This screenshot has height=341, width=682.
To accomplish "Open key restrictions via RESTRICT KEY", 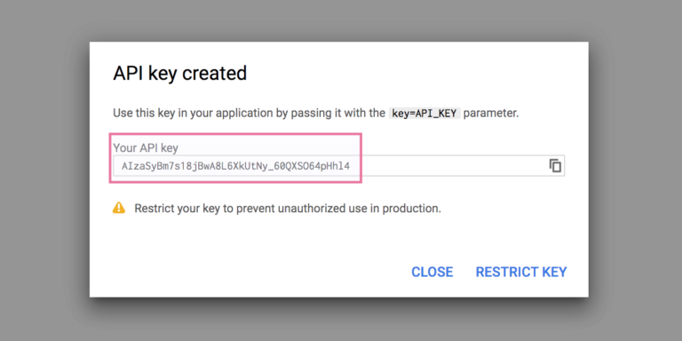I will point(521,272).
